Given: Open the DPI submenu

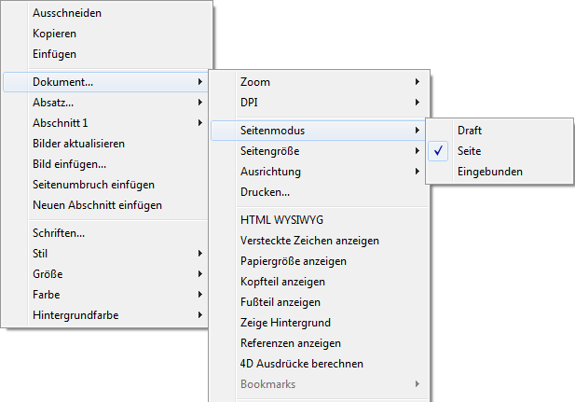Looking at the screenshot, I should click(250, 103).
